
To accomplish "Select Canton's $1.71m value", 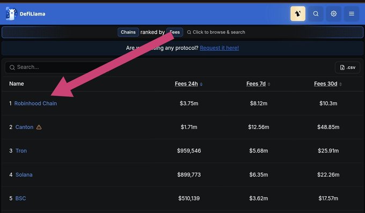I will [189, 127].
